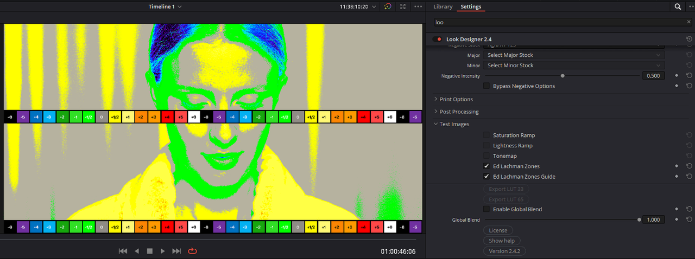Adjust Negative Intensity slider handle
This screenshot has width=695, height=259.
(x=563, y=76)
